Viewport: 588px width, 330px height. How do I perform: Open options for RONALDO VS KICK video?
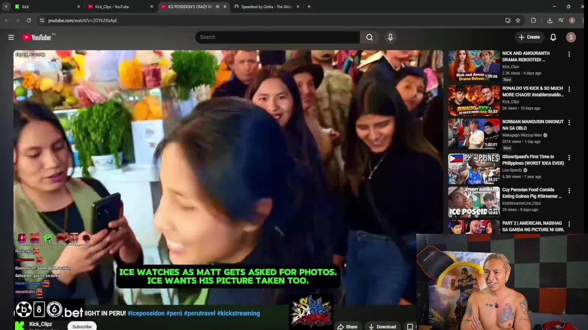[x=569, y=89]
